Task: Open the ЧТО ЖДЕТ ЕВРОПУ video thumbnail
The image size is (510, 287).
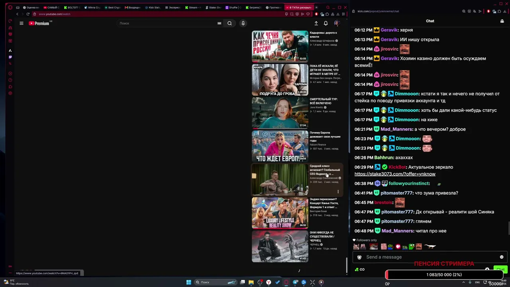Action: (280, 146)
